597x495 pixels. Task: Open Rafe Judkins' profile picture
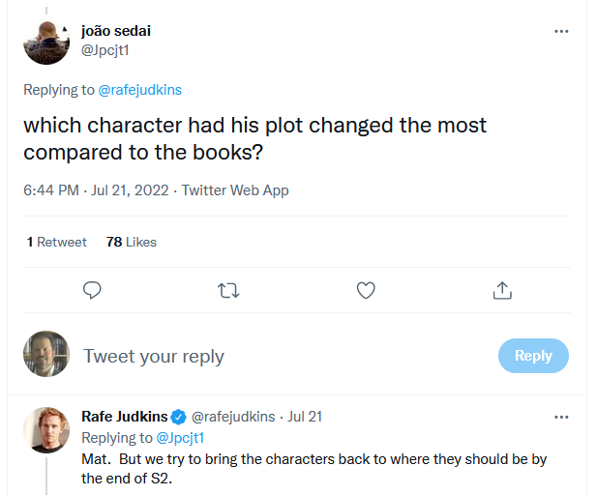(46, 430)
